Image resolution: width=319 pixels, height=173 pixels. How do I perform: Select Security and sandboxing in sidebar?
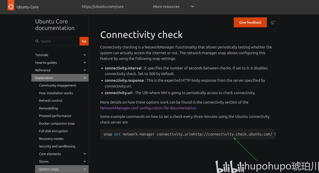coord(57,146)
